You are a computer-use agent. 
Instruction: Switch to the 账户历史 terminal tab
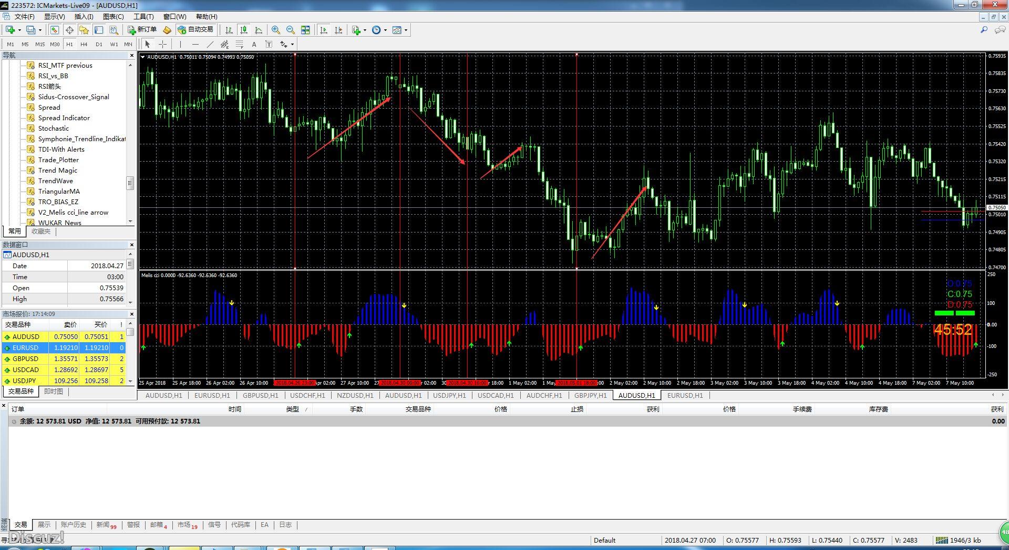pos(73,525)
